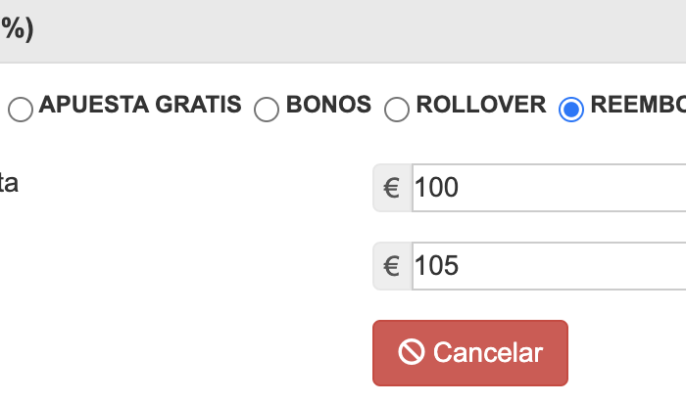686x403 pixels.
Task: Click the 100 value text
Action: pos(436,187)
